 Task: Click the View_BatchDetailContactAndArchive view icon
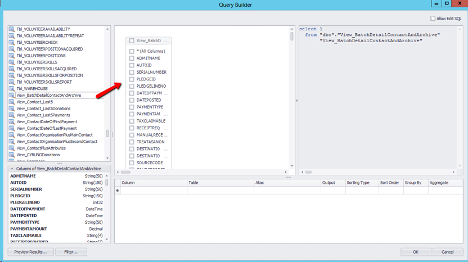click(12, 95)
